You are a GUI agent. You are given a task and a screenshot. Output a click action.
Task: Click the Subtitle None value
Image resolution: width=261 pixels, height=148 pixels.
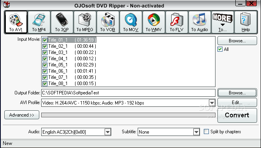(144, 132)
